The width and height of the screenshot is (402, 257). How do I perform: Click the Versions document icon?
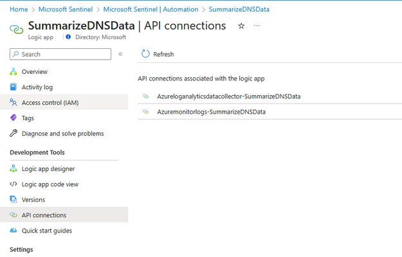coord(14,199)
